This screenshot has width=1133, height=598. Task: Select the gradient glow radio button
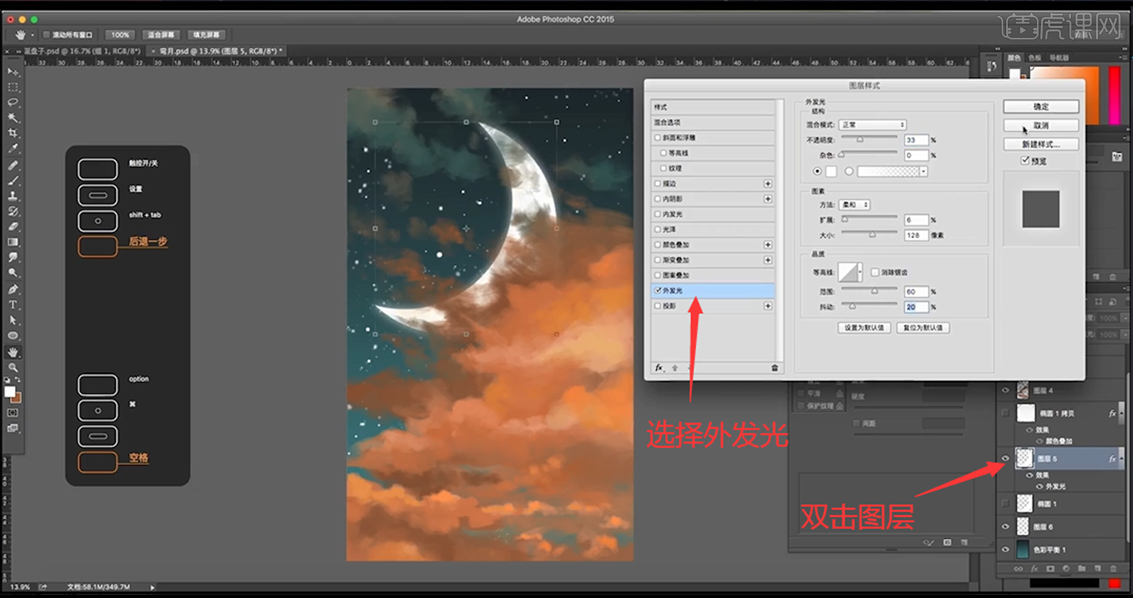(x=849, y=171)
